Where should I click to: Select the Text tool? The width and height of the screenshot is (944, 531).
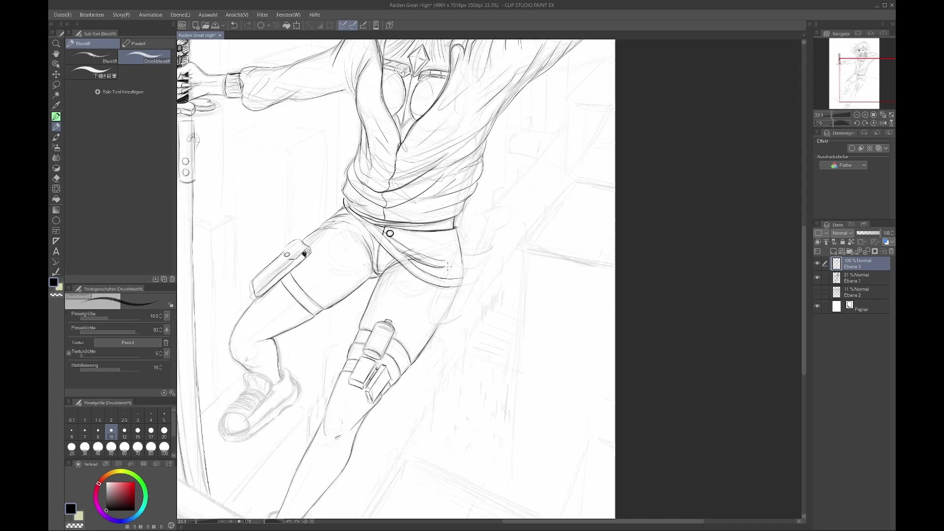56,251
